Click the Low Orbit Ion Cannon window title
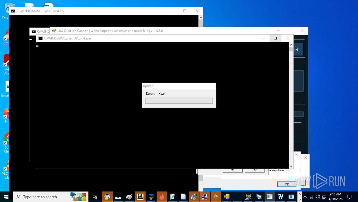 tap(110, 31)
